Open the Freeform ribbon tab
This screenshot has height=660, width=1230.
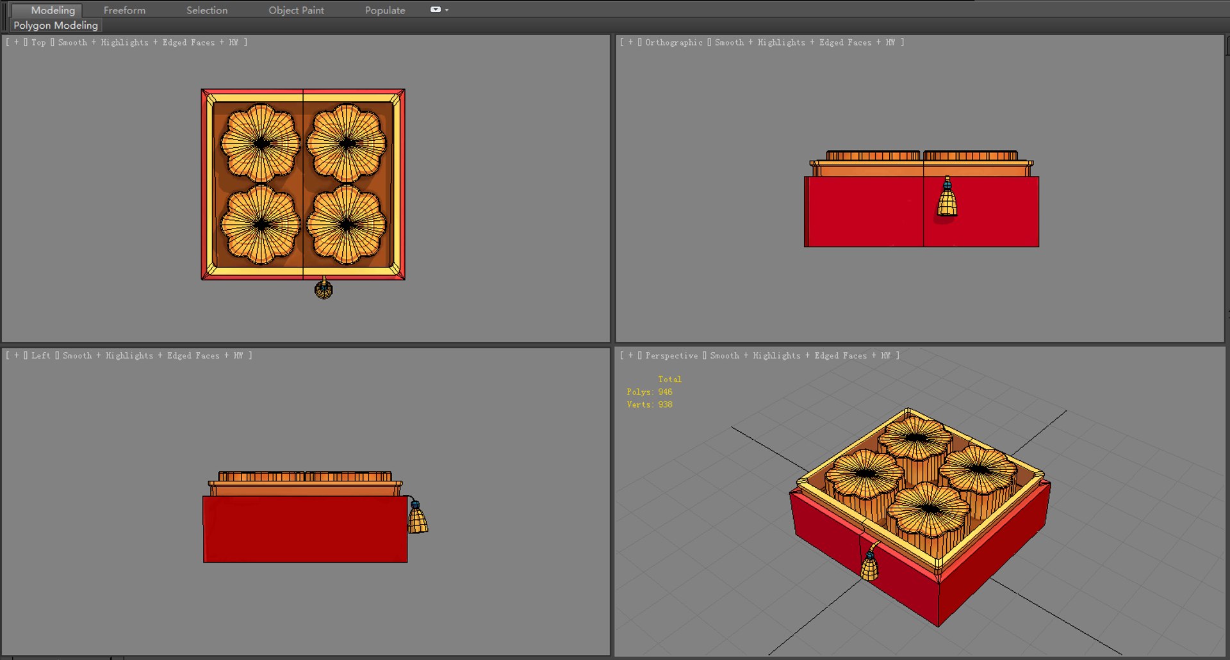pyautogui.click(x=124, y=10)
